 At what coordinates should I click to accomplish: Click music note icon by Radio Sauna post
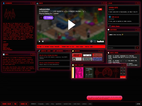tap(110, 26)
